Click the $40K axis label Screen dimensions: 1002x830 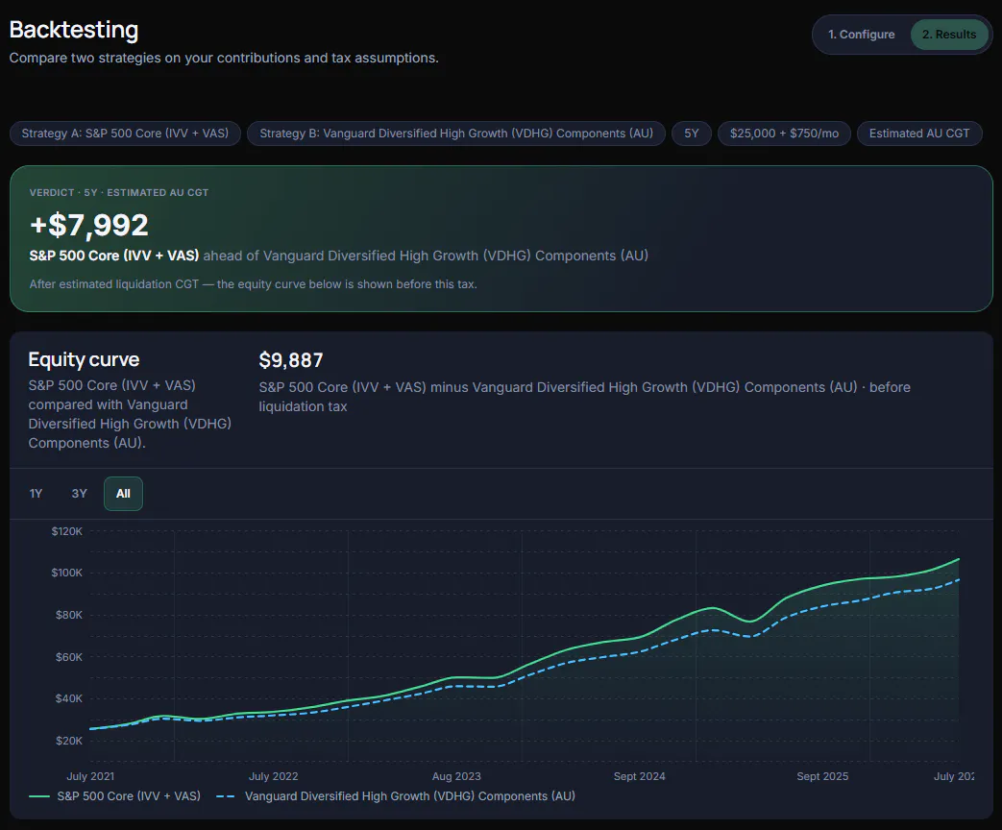click(x=69, y=698)
